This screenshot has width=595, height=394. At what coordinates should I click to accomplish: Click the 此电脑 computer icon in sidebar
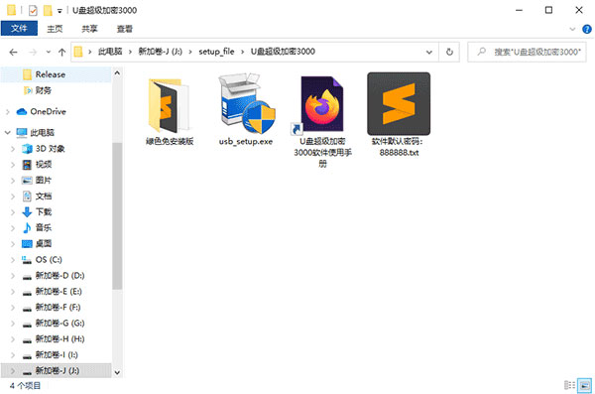pyautogui.click(x=22, y=133)
